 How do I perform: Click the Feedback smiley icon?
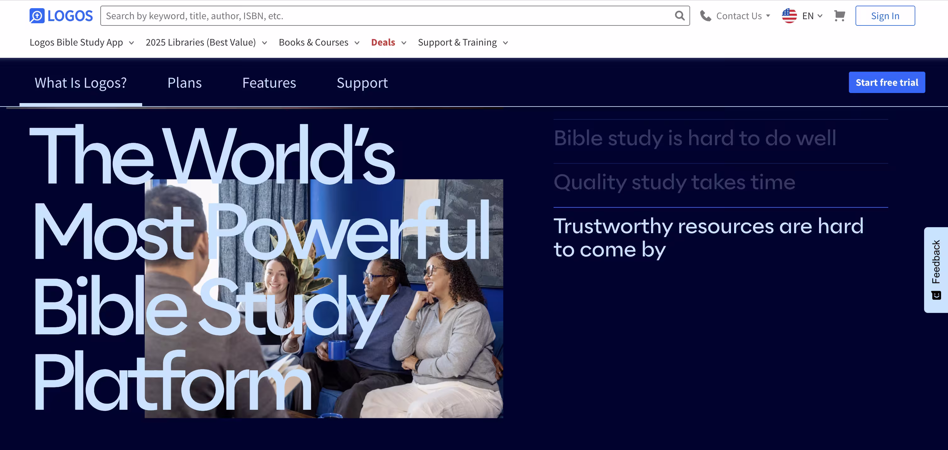[x=936, y=295]
